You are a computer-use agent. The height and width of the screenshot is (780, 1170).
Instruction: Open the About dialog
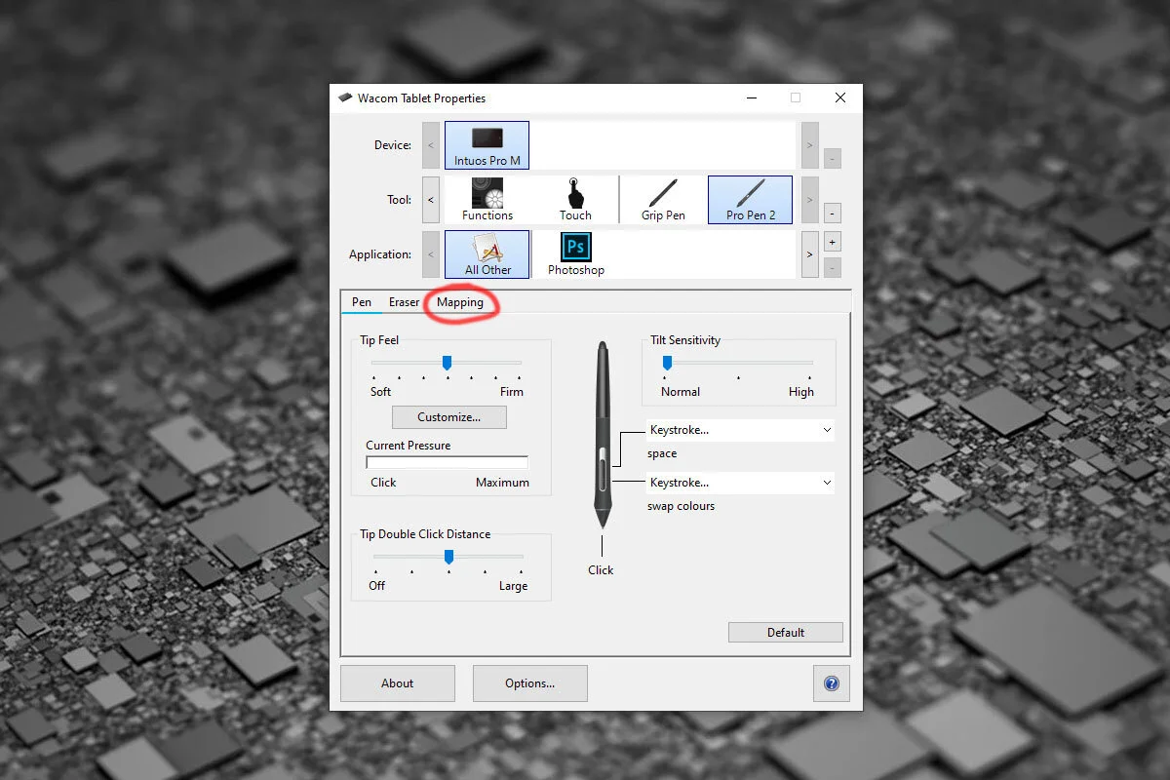pyautogui.click(x=398, y=683)
